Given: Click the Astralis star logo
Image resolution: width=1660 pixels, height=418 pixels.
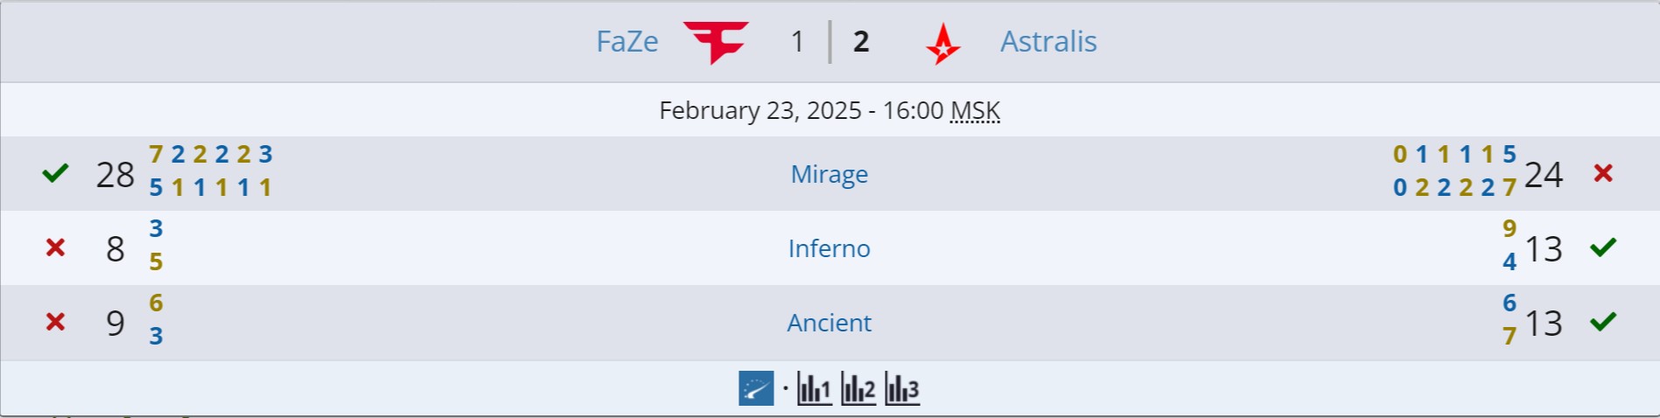Looking at the screenshot, I should tap(943, 44).
